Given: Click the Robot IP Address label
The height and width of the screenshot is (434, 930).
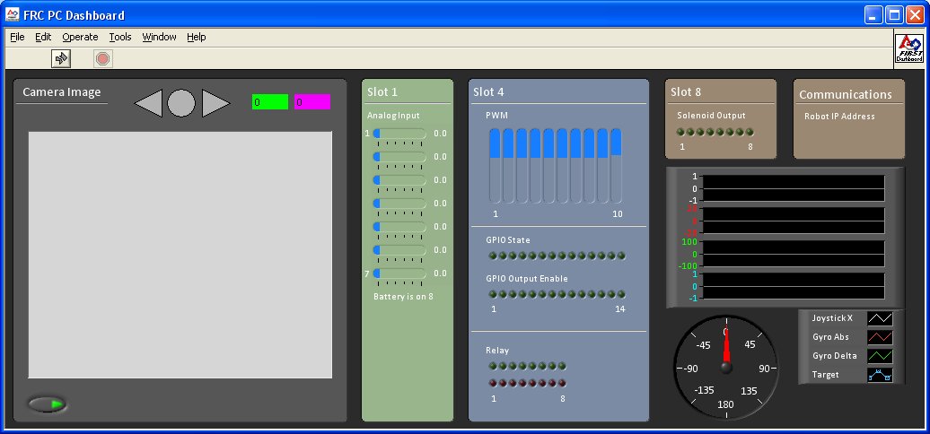Looking at the screenshot, I should (839, 117).
